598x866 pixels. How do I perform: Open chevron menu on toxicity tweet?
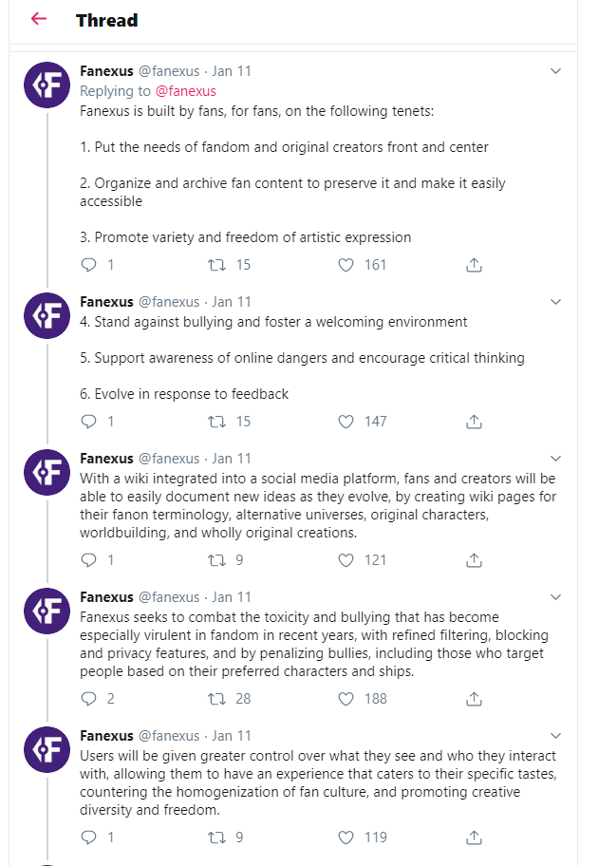click(556, 597)
